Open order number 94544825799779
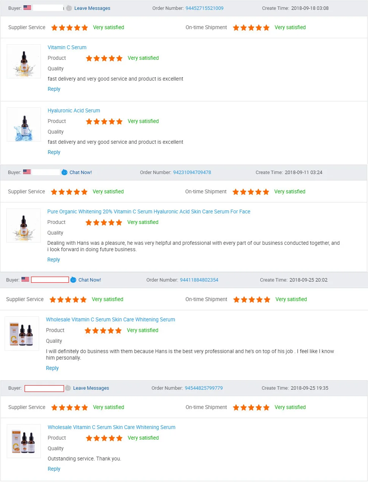The height and width of the screenshot is (482, 368). (204, 388)
